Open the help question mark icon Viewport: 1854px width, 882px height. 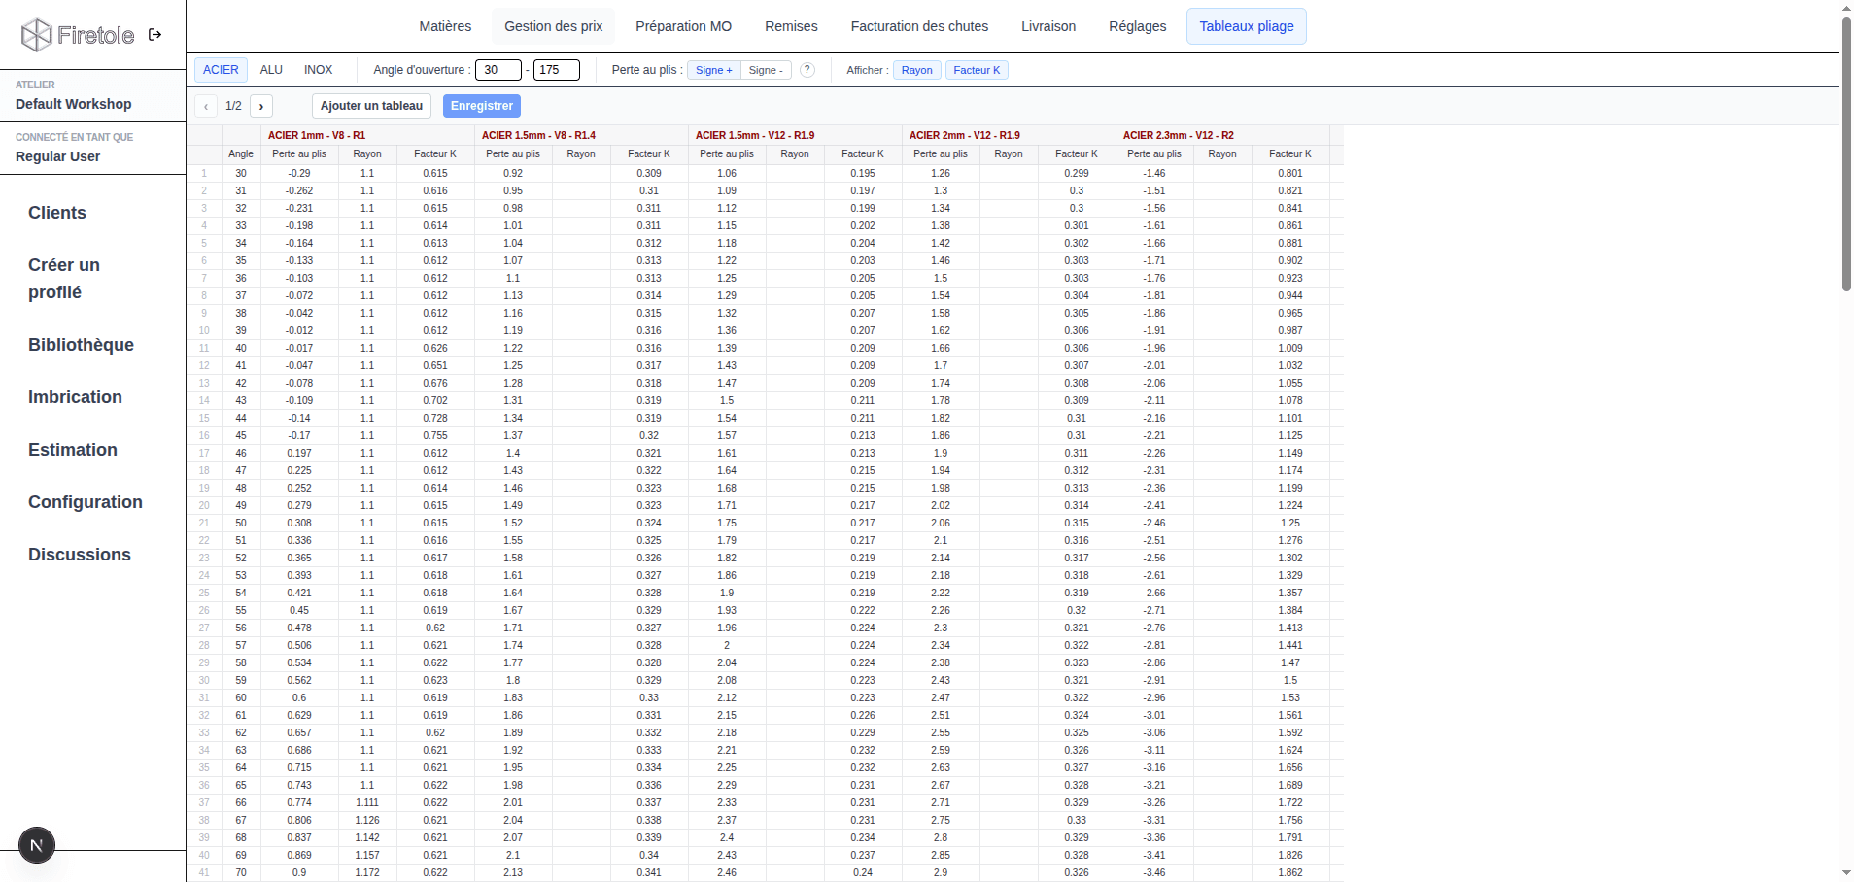[x=807, y=70]
